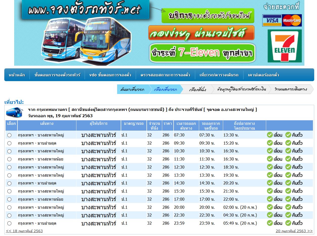Click the green บริการจองตั๋วรถทัวร์ออนไลน์ banner button
Screen dimensions: 317x236
click(208, 16)
